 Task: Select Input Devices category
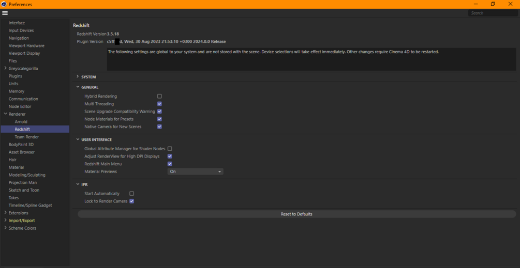click(x=21, y=30)
